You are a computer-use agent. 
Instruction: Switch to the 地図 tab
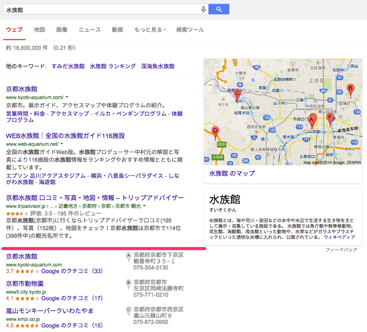pos(39,30)
